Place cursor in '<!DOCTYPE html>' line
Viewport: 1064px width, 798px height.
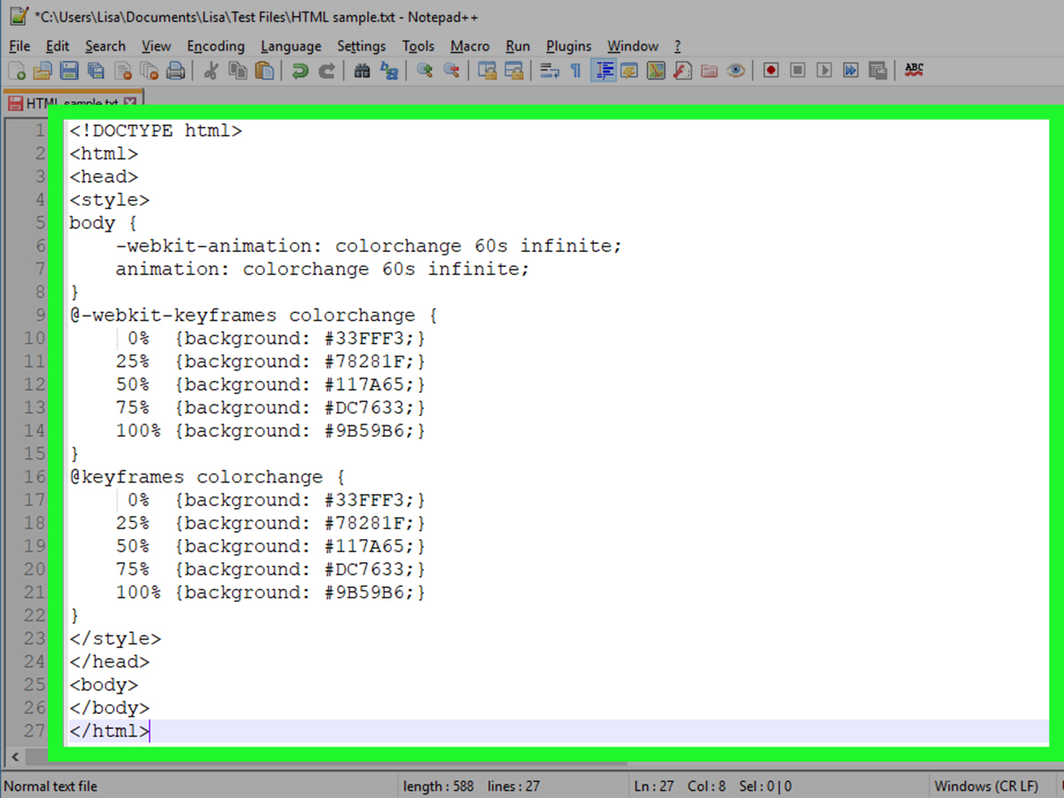pos(155,130)
